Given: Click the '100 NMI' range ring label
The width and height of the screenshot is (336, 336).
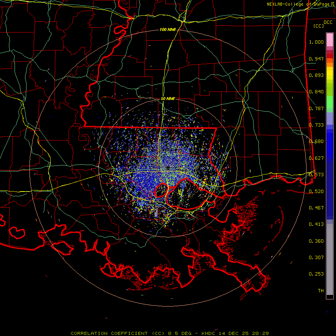Looking at the screenshot, I should coord(168,29).
